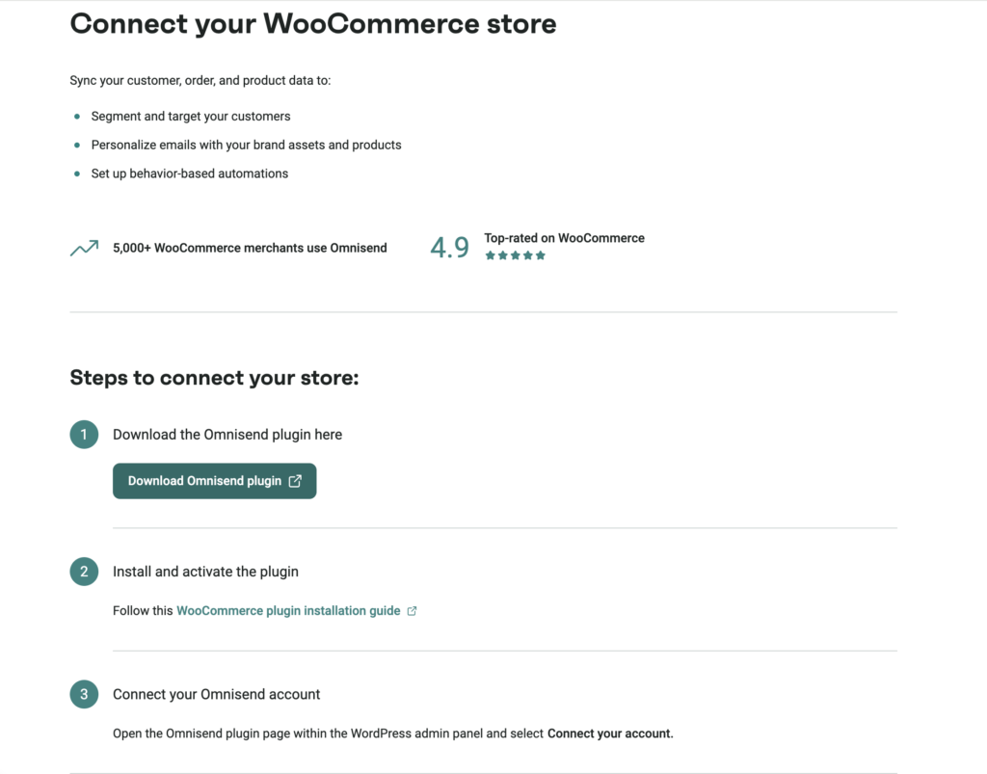Image resolution: width=987 pixels, height=774 pixels.
Task: Click '5,000+ WooCommerce merchants use Omnisend' text
Action: tap(250, 248)
